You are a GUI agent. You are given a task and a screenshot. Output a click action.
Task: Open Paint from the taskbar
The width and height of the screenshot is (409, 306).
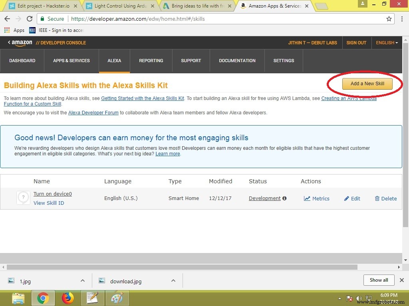point(117,298)
